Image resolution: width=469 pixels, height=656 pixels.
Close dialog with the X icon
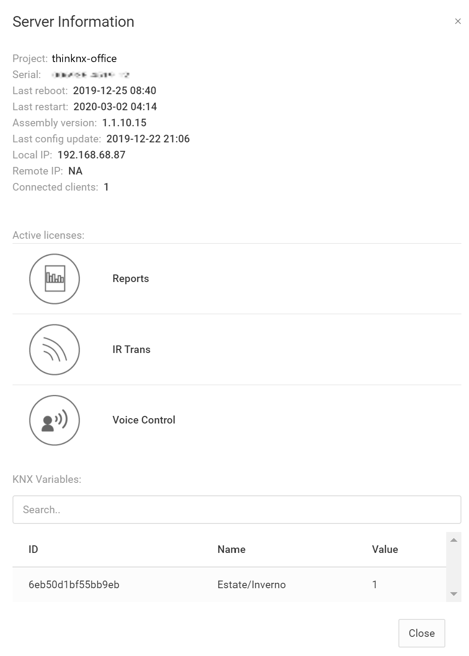click(458, 21)
